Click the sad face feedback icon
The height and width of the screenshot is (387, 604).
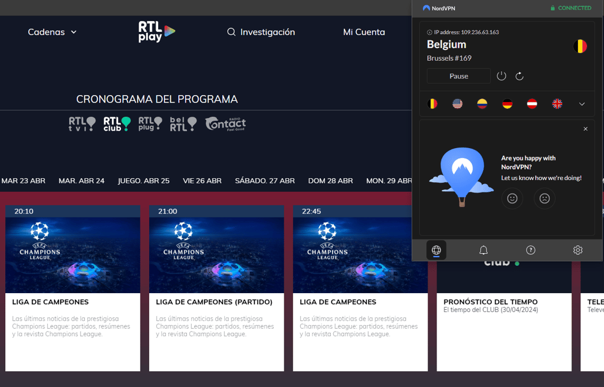click(x=544, y=198)
